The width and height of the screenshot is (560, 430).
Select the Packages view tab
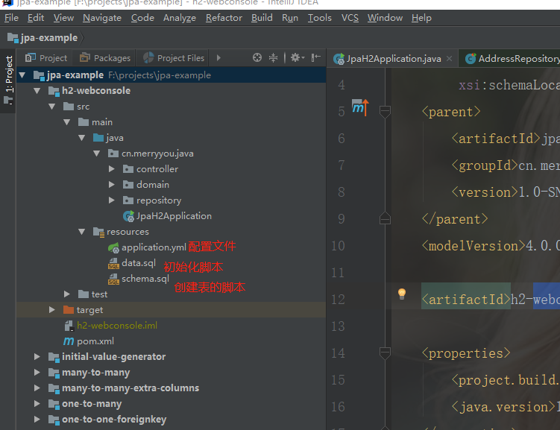(x=105, y=58)
